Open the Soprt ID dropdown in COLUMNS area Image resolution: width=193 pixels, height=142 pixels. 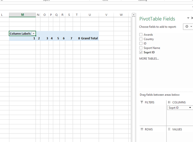[x=190, y=108]
